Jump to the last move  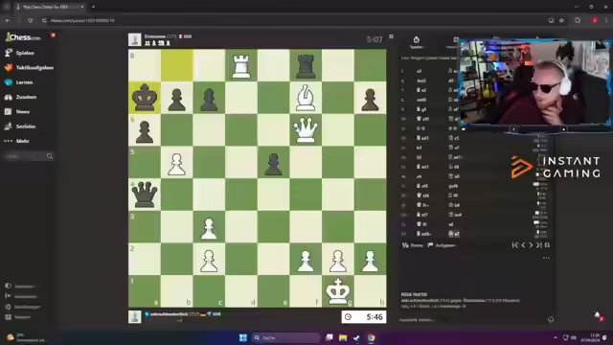click(x=539, y=245)
